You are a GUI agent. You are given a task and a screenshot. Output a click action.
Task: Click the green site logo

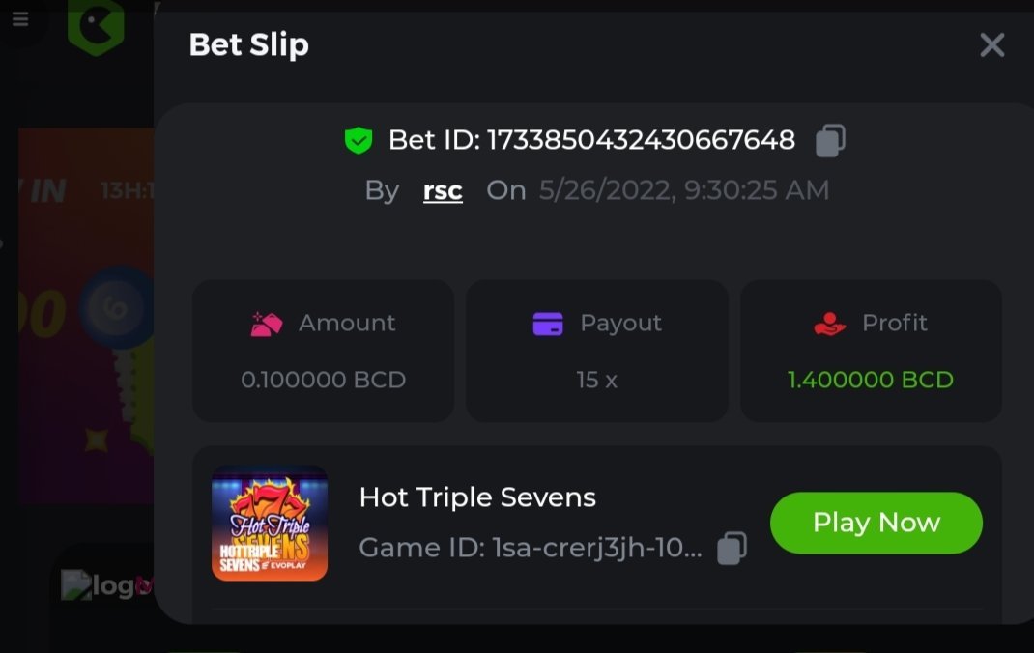tap(96, 24)
